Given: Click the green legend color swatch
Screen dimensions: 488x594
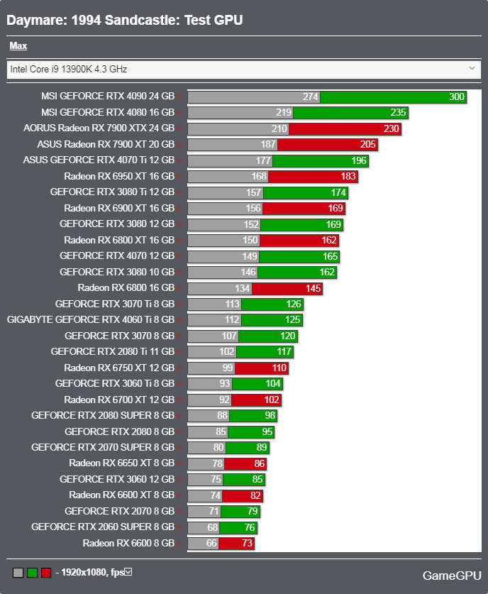Looking at the screenshot, I should coord(32,573).
